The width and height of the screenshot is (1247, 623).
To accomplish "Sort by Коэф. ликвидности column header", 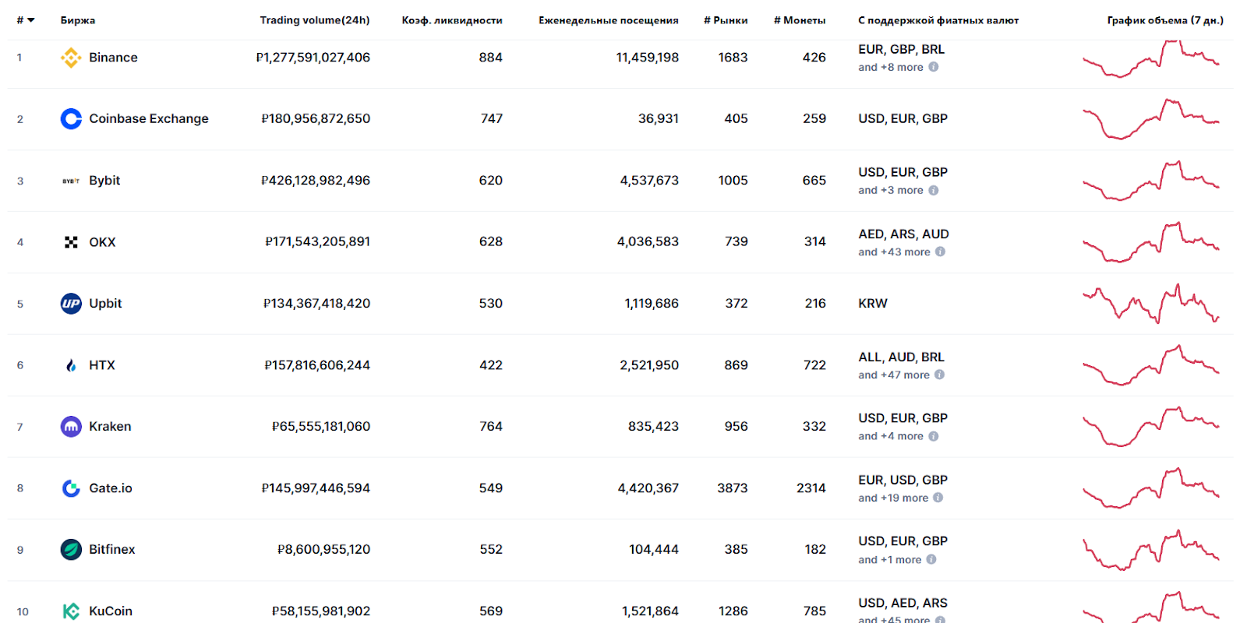I will (452, 20).
